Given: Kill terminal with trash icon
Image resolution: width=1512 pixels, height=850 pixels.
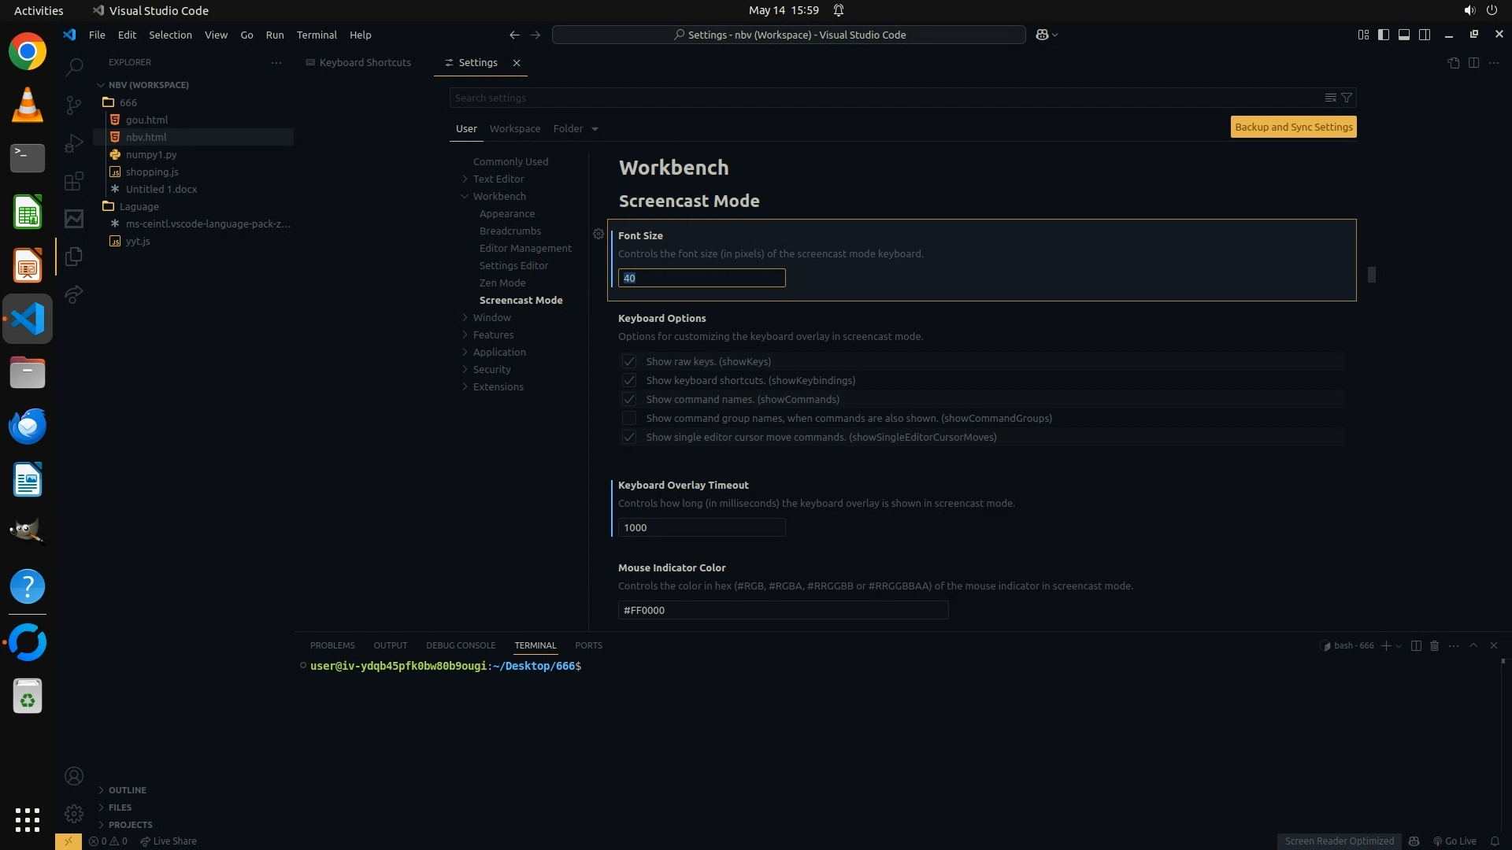Looking at the screenshot, I should tap(1434, 645).
